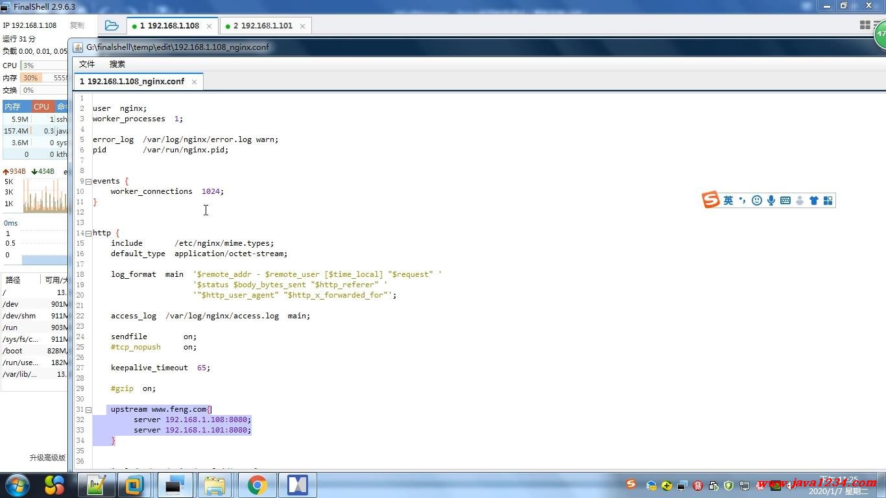Click the 内存 usage bar showing 30%
Viewport: 886px width, 498px height.
tap(44, 78)
